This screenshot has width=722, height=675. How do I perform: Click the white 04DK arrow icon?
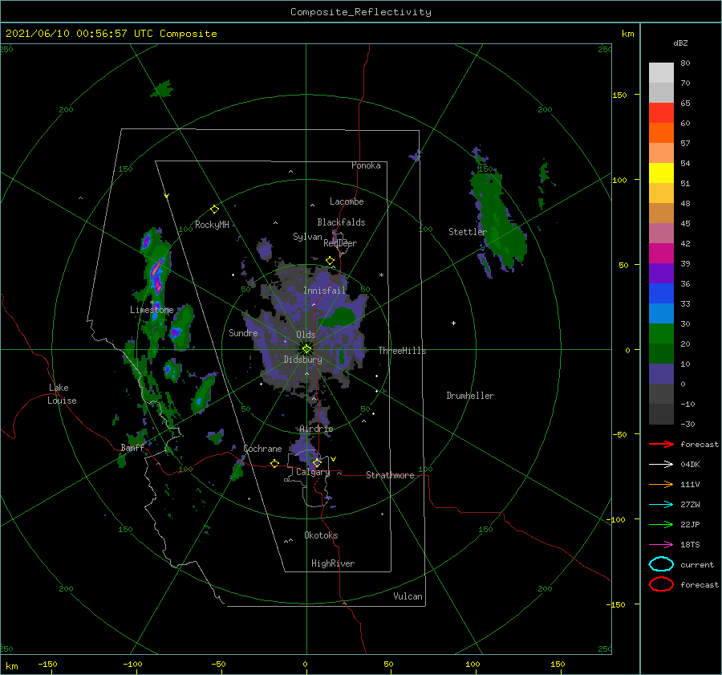click(x=661, y=464)
